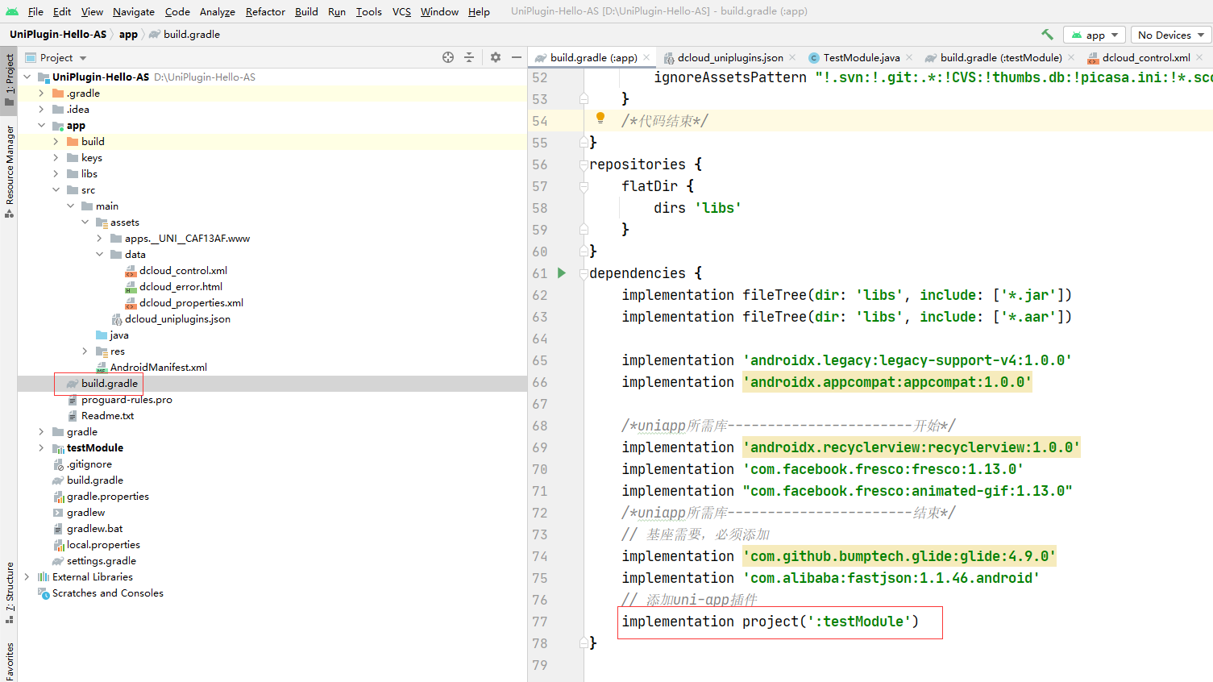
Task: Switch to TestModule.java tab
Action: click(862, 57)
